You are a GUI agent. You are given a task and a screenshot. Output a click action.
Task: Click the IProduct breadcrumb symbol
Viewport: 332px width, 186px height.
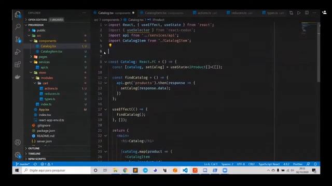[x=159, y=20]
